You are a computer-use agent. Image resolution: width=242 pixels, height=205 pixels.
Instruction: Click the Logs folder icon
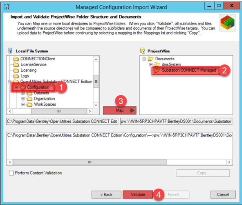pos(16,76)
